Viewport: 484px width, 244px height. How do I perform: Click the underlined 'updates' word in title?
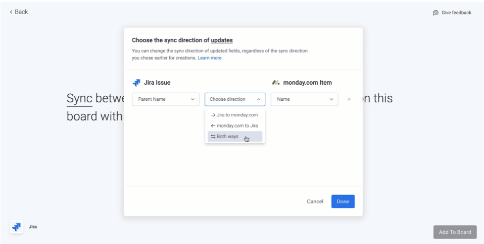222,40
